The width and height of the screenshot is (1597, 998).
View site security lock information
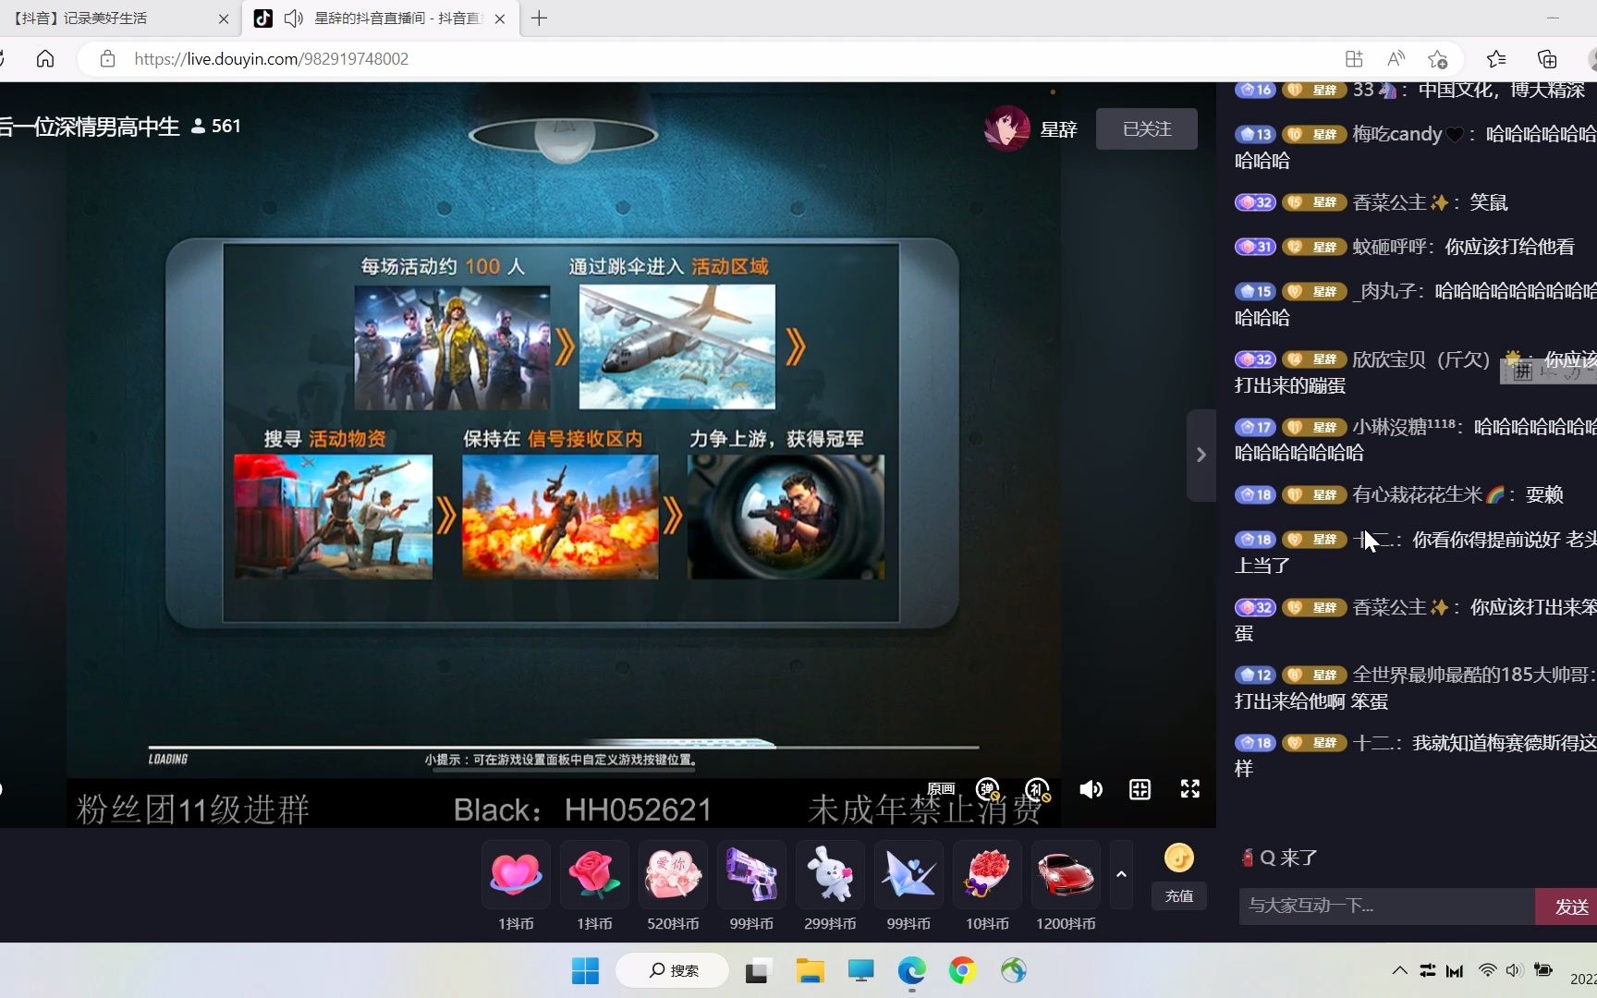(x=107, y=59)
